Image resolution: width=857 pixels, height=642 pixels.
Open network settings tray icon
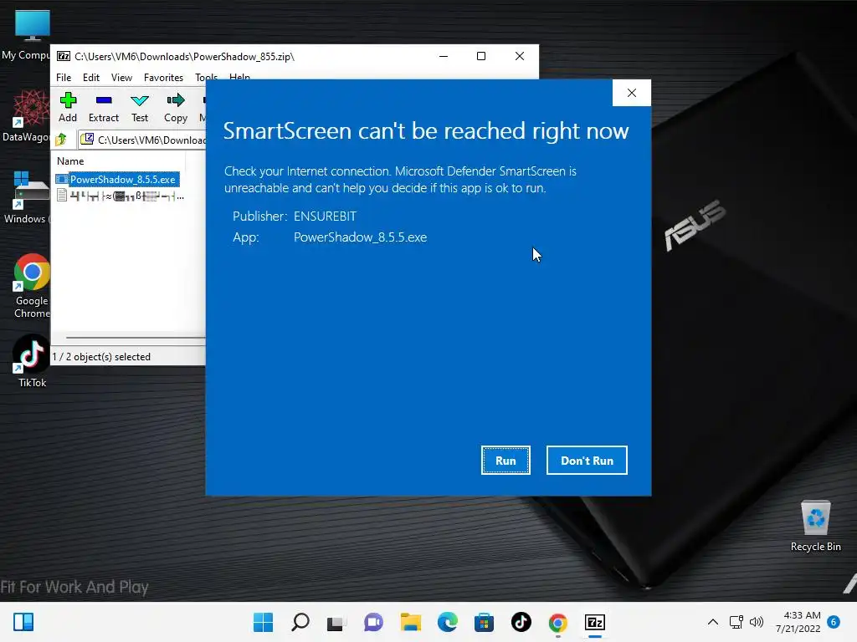pos(736,622)
